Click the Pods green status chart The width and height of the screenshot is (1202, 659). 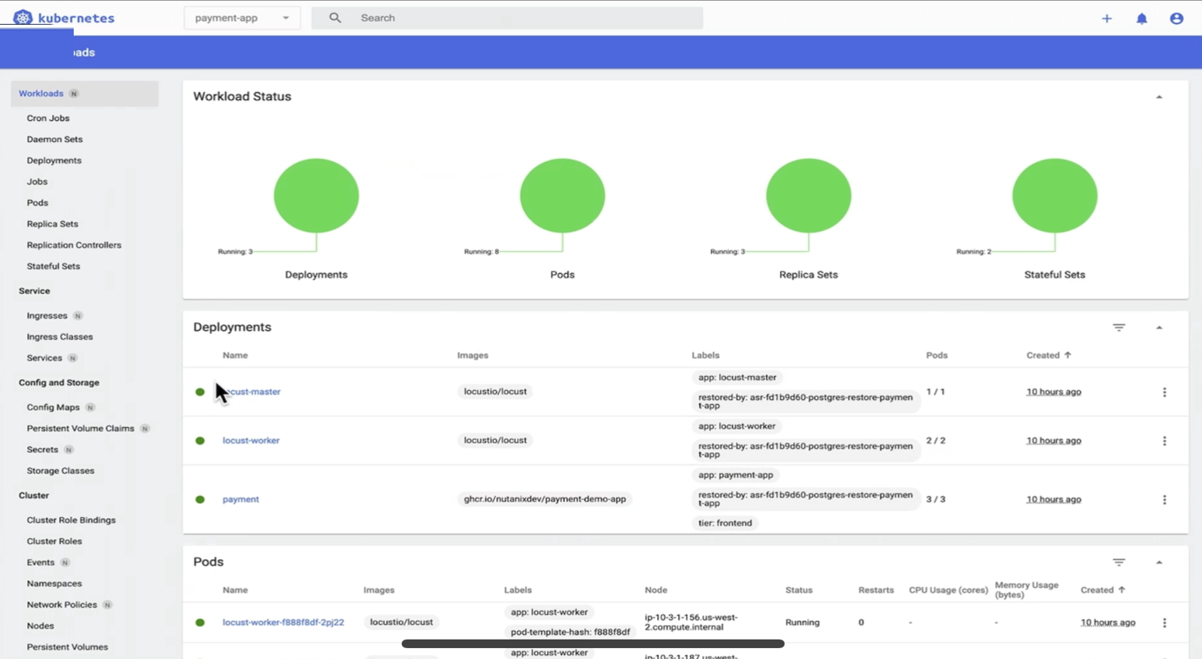pyautogui.click(x=563, y=195)
